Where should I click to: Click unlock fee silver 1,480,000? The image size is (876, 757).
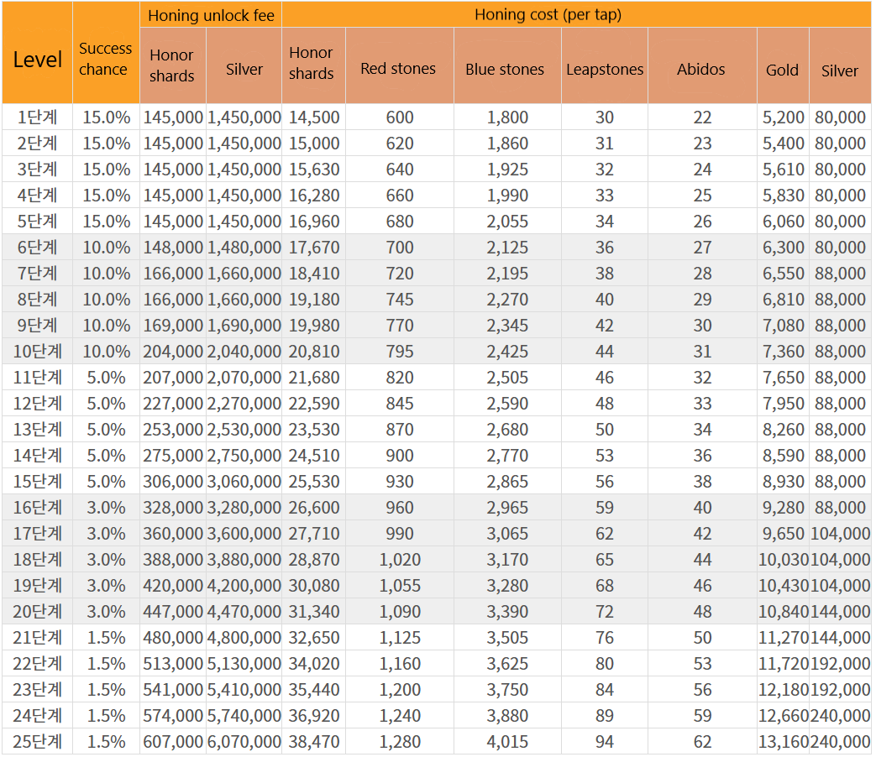244,248
